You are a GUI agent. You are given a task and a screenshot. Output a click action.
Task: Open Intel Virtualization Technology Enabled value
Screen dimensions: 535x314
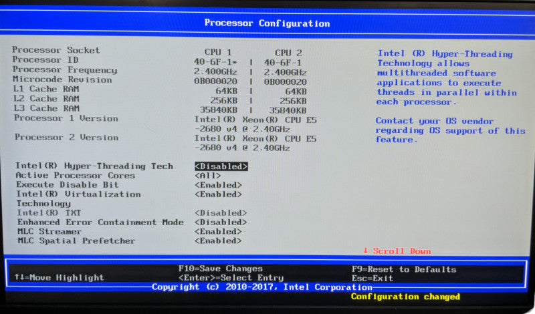click(x=219, y=194)
